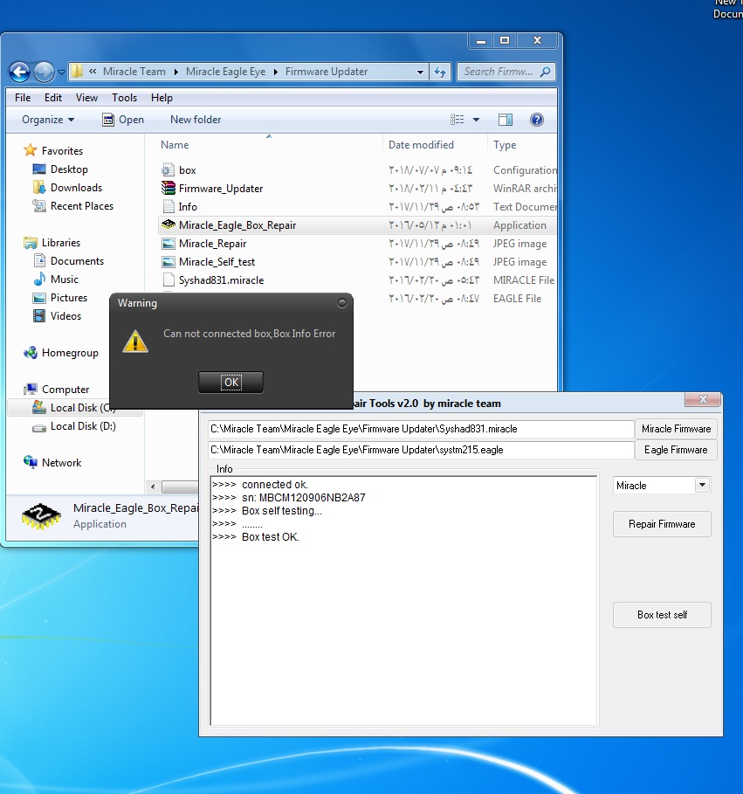Select the Firmware_Updater WinRAR archive icon

pyautogui.click(x=168, y=189)
